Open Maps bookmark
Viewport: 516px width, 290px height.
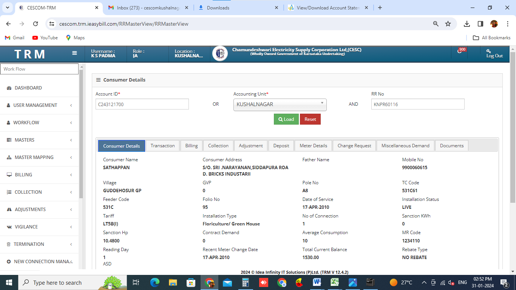(x=75, y=38)
